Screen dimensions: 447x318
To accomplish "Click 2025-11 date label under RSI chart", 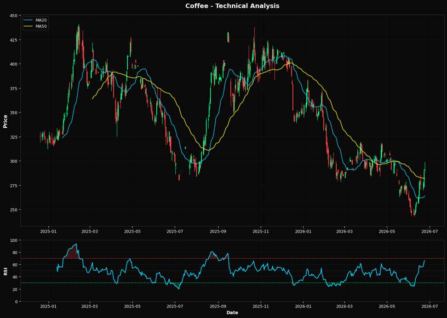I will pyautogui.click(x=261, y=307).
